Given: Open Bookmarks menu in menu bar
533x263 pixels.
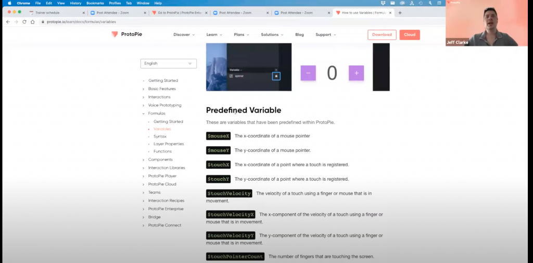Looking at the screenshot, I should (96, 3).
